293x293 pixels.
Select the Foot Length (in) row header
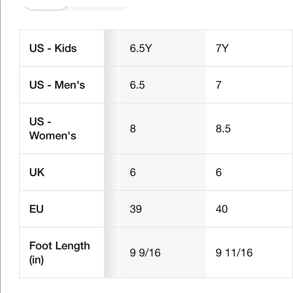tap(62, 253)
